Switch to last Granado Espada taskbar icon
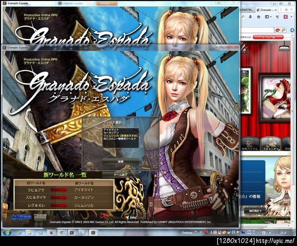 pyautogui.click(x=93, y=233)
